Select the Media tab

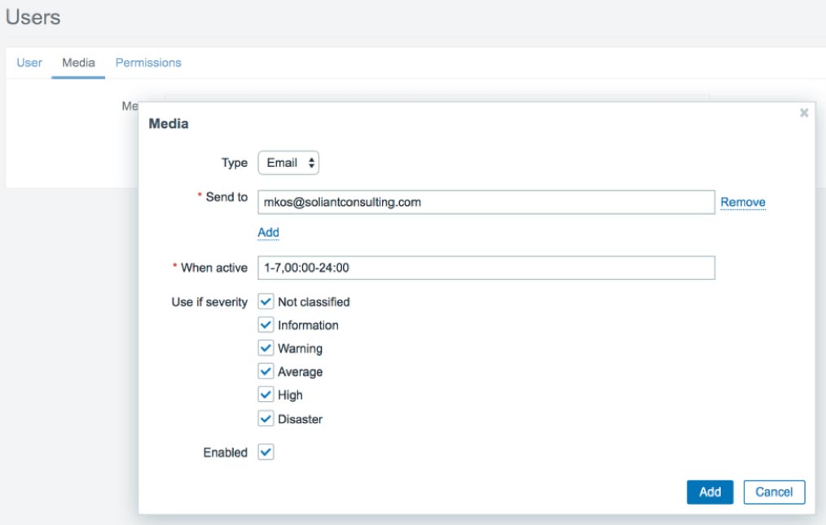coord(78,63)
